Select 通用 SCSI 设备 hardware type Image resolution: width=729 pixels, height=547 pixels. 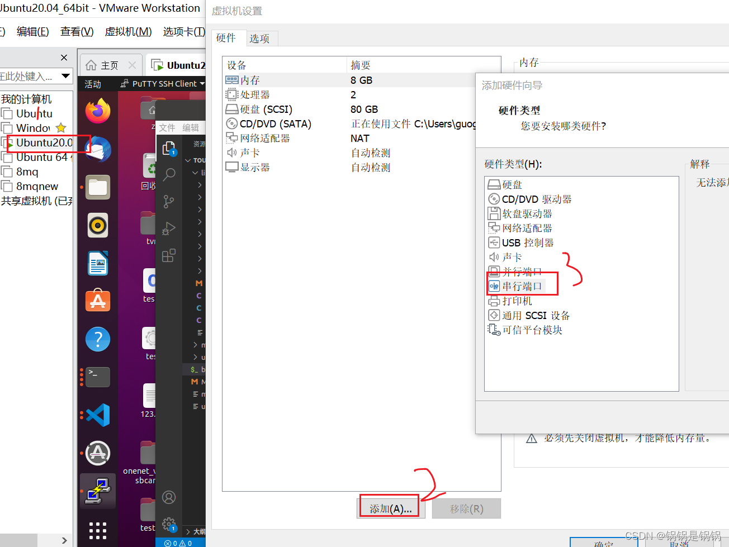(529, 315)
